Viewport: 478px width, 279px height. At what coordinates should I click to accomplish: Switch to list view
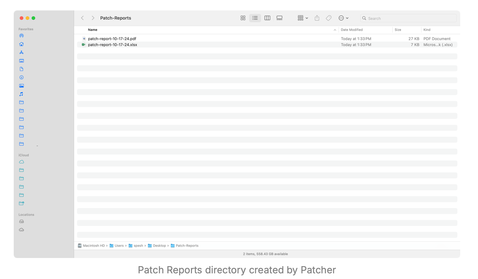[x=255, y=18]
